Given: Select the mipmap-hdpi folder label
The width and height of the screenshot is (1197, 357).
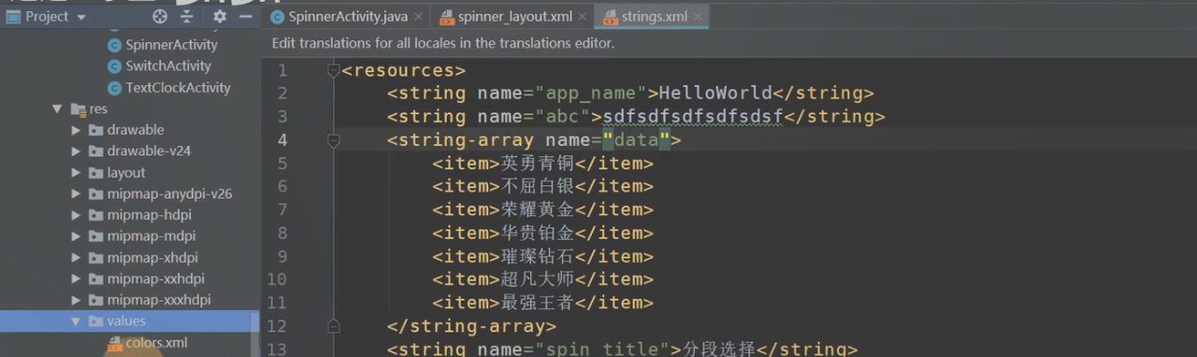Looking at the screenshot, I should click(x=149, y=215).
